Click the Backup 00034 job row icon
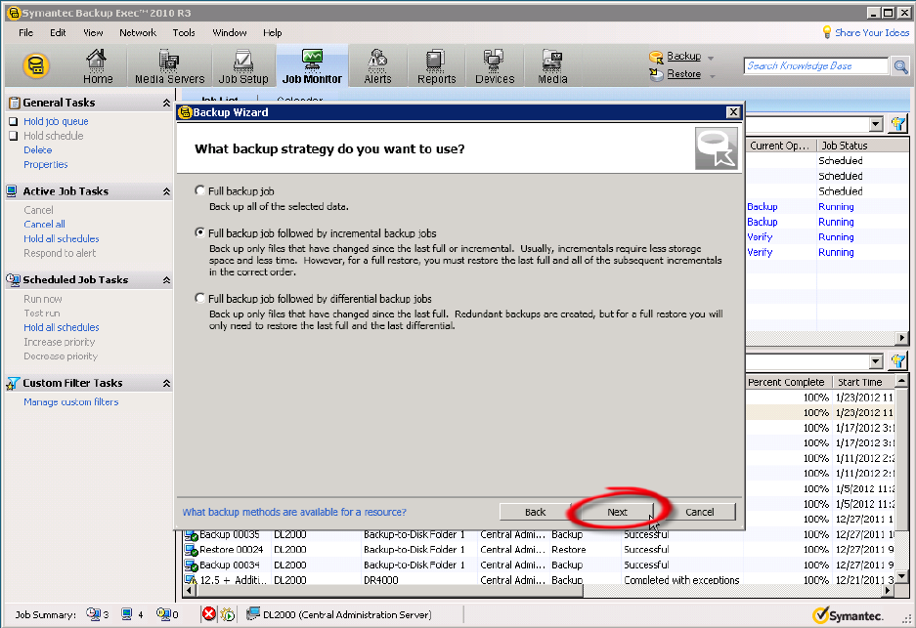Image resolution: width=916 pixels, height=628 pixels. (191, 565)
